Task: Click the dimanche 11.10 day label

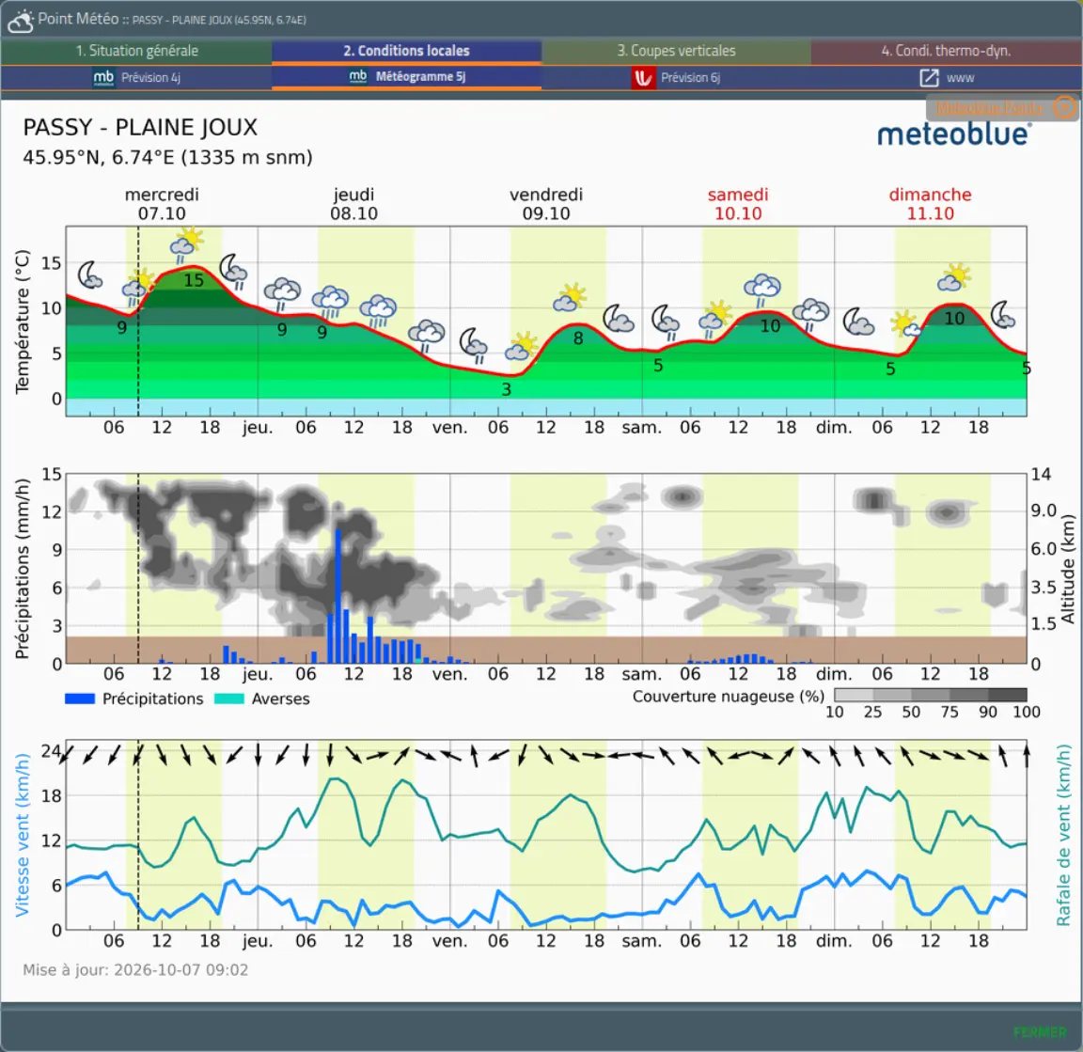Action: [930, 204]
